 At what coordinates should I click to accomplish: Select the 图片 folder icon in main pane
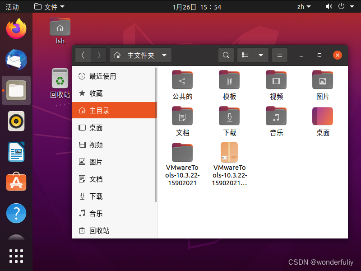click(x=323, y=80)
